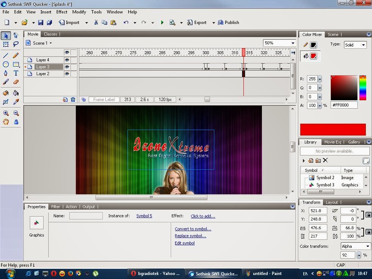The height and width of the screenshot is (279, 372).
Task: Click the Zoom Out magnifier tool
Action: pos(16,113)
